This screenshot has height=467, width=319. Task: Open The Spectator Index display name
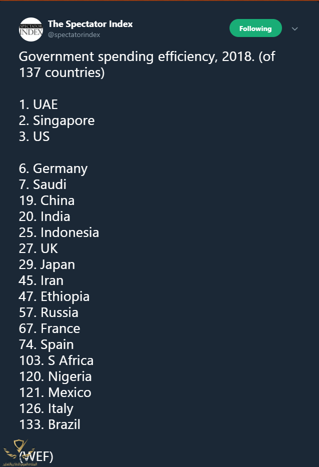tap(90, 24)
